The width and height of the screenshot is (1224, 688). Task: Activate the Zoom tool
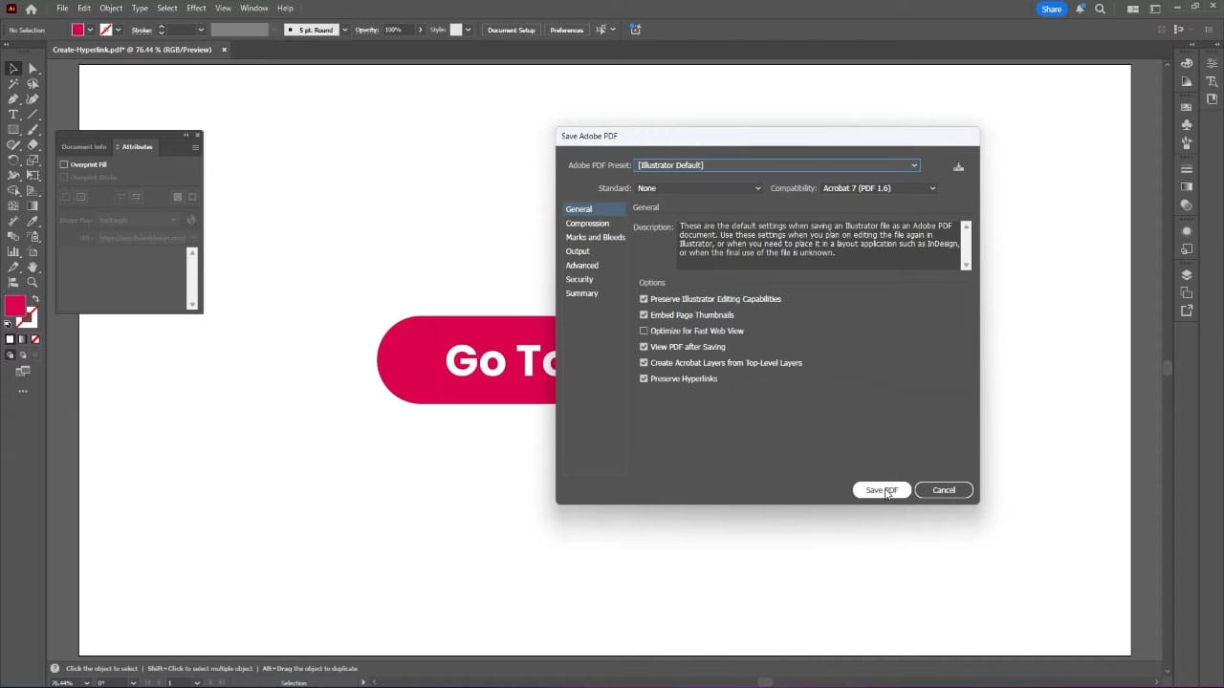tap(32, 280)
